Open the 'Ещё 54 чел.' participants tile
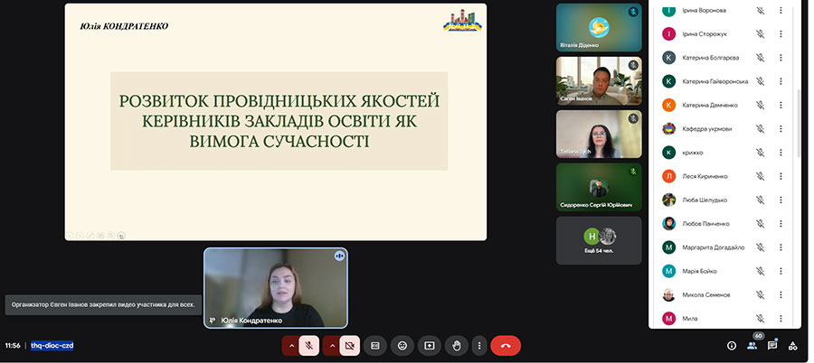 599,240
